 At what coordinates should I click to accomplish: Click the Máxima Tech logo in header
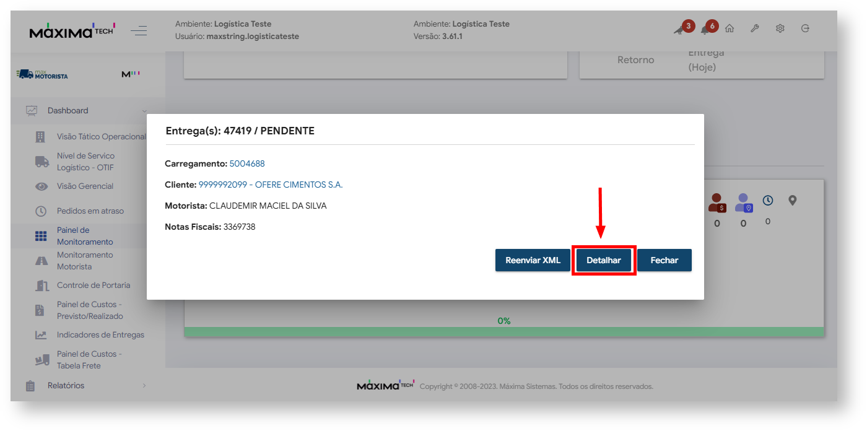[72, 30]
